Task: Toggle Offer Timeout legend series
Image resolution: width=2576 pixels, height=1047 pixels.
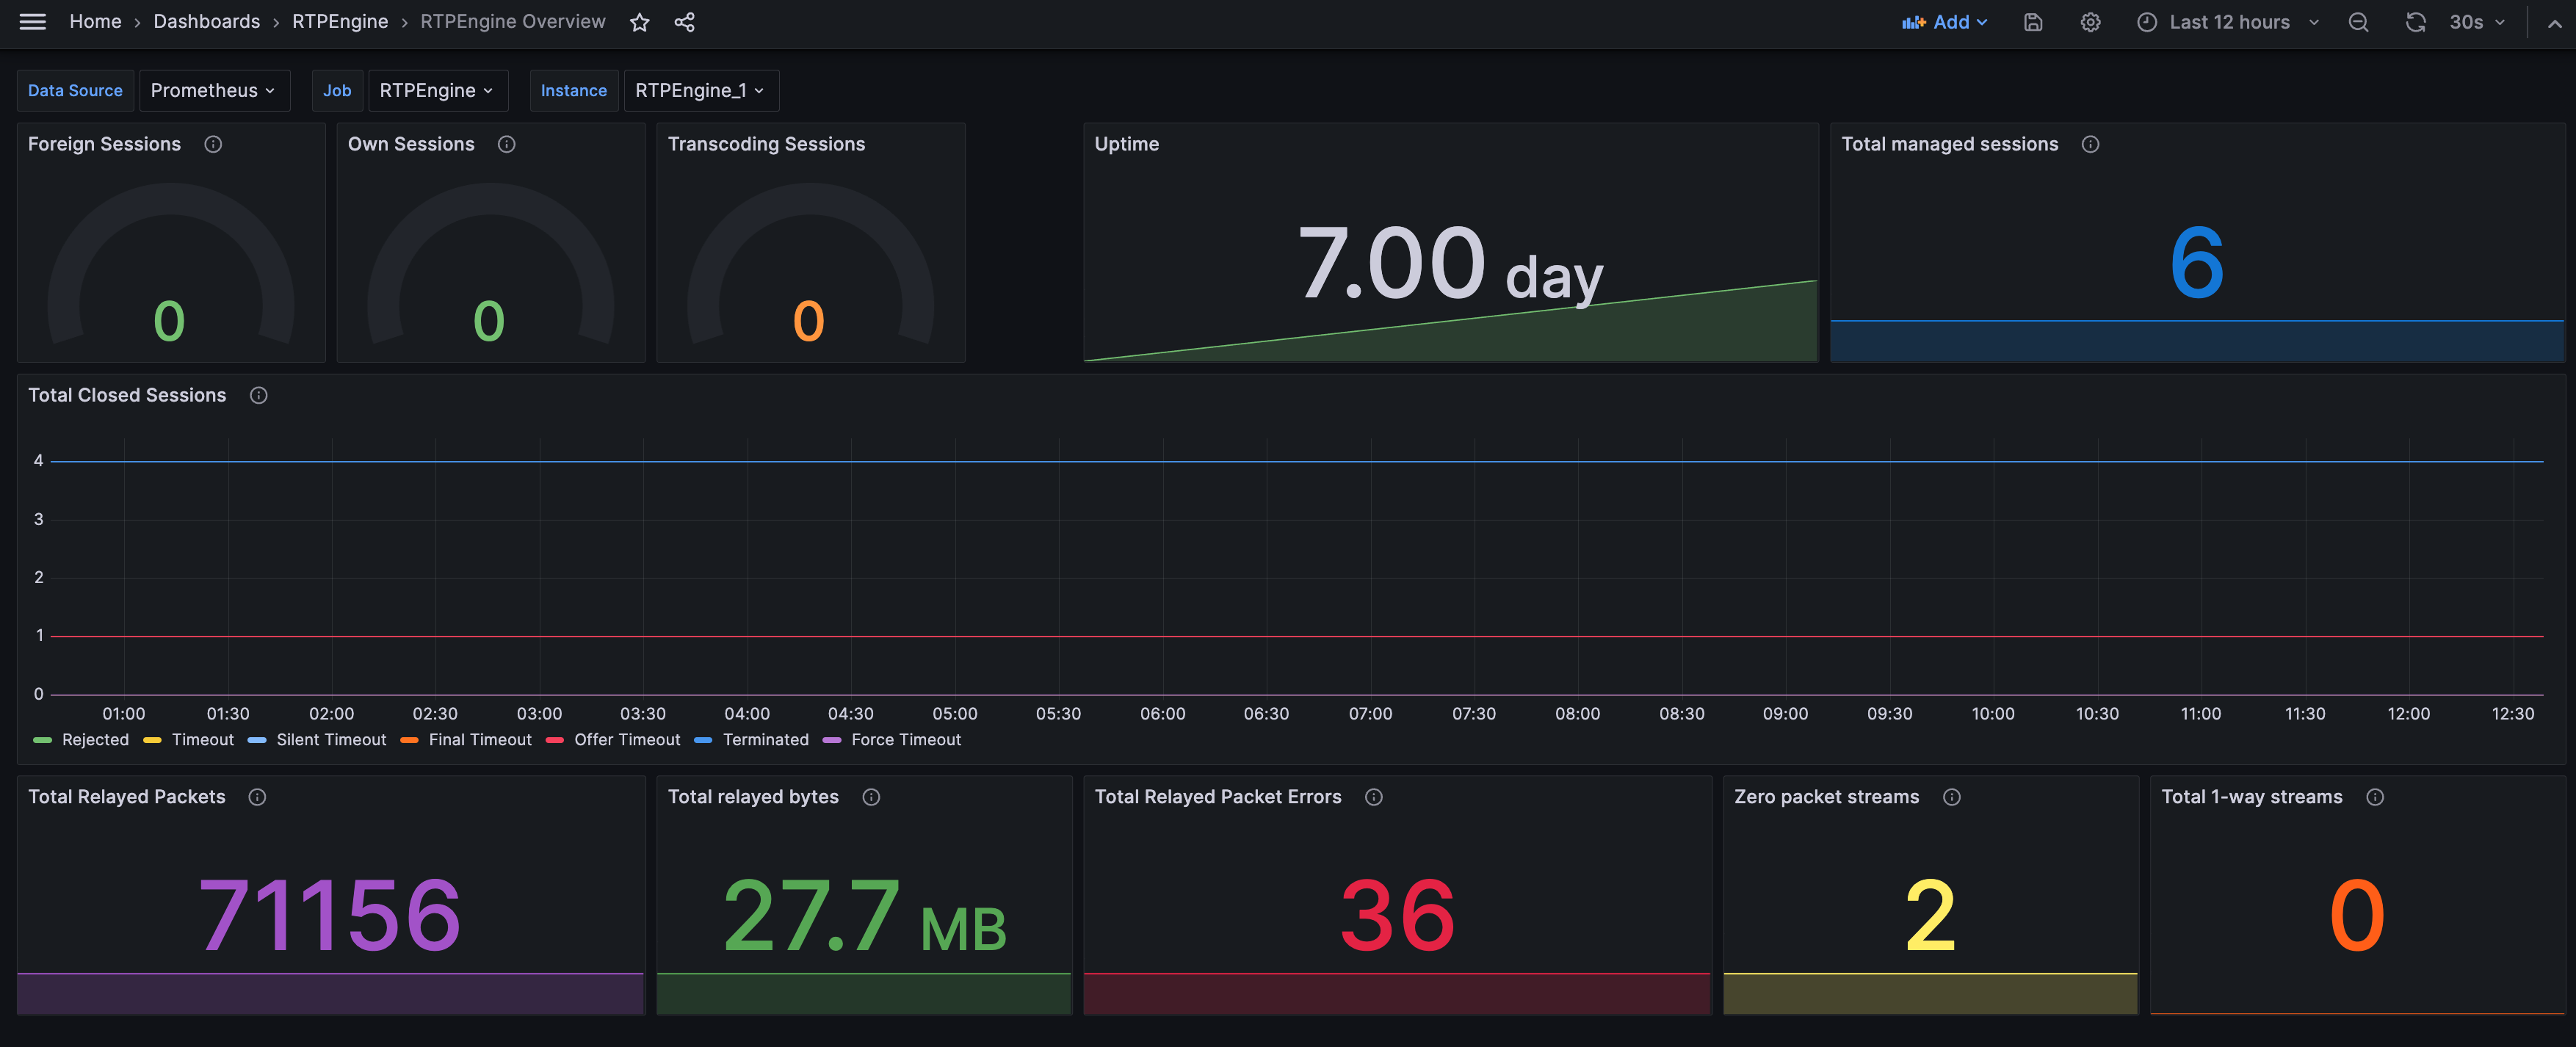Action: click(626, 740)
